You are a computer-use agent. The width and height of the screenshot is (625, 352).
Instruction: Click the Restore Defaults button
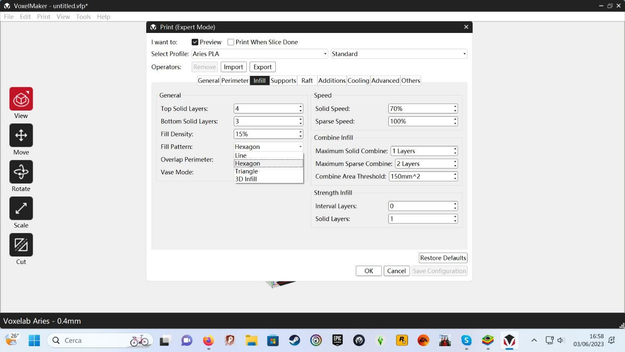pos(442,258)
